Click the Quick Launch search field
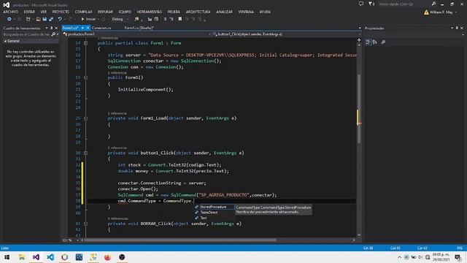Screen dimensions: 467x263 click(x=404, y=4)
